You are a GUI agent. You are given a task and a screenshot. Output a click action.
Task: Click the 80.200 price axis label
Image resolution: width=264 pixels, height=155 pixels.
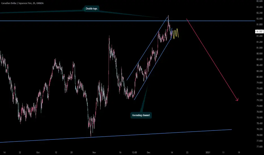tap(259, 71)
